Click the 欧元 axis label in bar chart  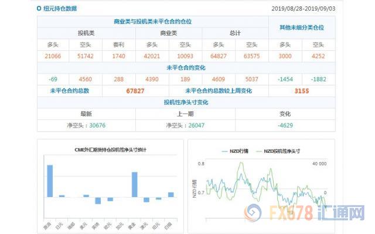pos(108,225)
